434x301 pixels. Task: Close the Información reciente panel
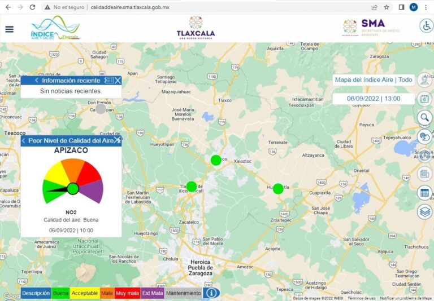(x=118, y=81)
